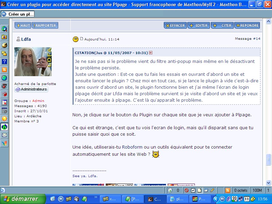Image resolution: width=272 pixels, height=204 pixels.
Task: Click the HAUT button
Action: tap(23, 26)
